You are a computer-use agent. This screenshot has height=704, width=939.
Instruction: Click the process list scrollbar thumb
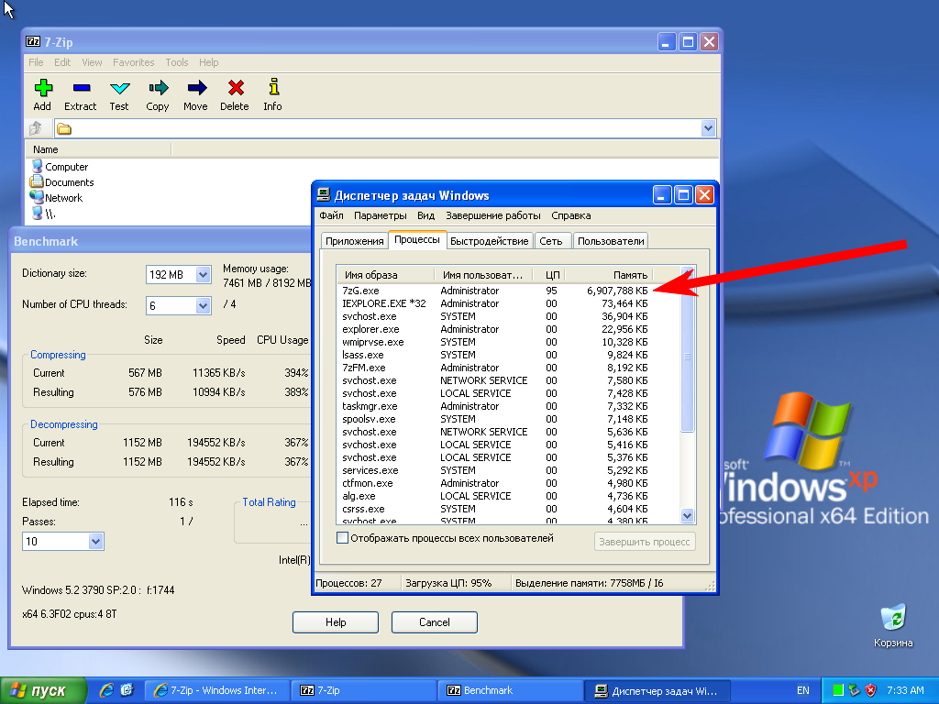[x=687, y=357]
